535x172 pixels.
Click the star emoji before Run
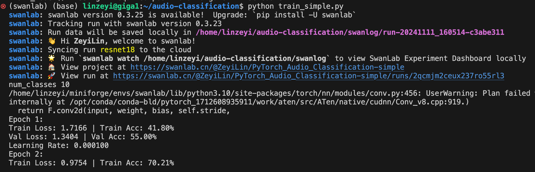(52, 59)
